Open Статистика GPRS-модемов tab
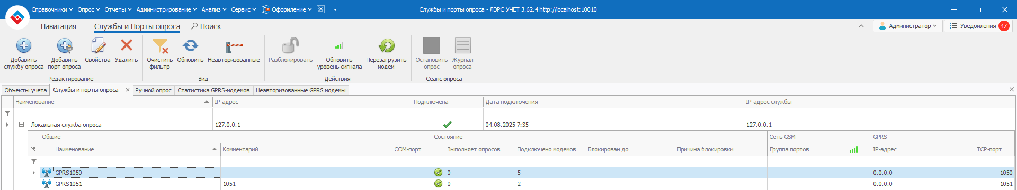 coord(213,90)
